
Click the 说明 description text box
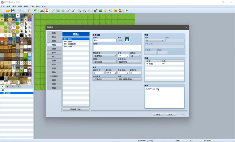pyautogui.click(x=117, y=48)
